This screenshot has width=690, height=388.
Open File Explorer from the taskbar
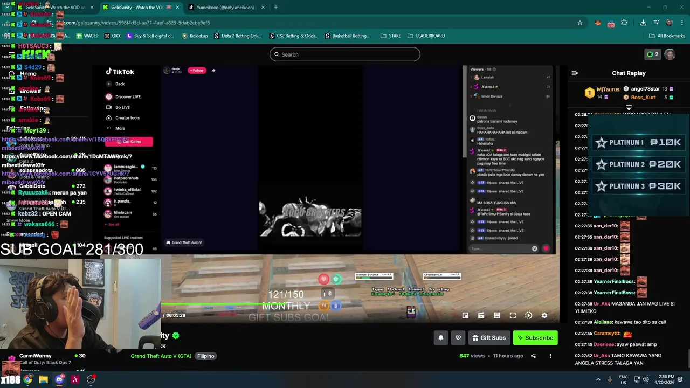coord(43,379)
